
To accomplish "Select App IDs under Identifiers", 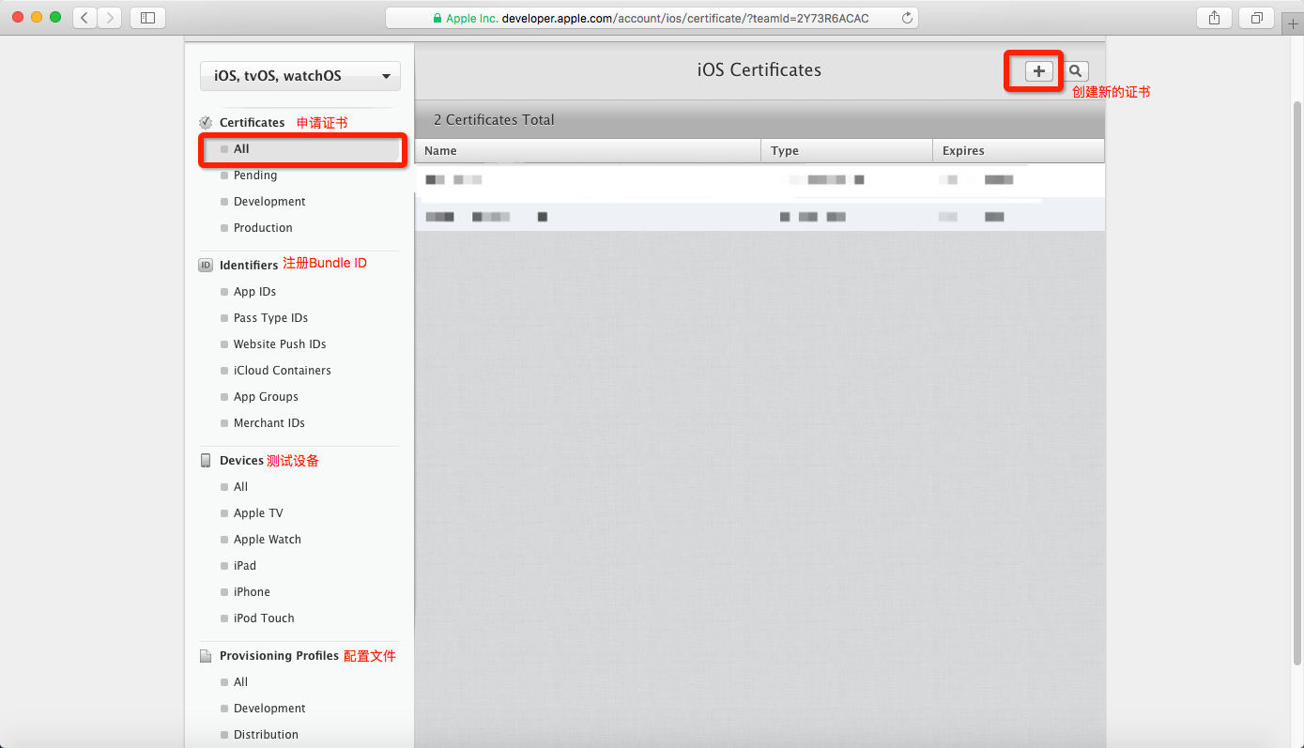I will [254, 292].
